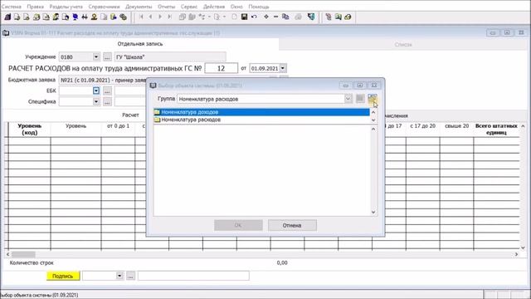
Task: Open the Действия menu
Action: click(x=214, y=7)
